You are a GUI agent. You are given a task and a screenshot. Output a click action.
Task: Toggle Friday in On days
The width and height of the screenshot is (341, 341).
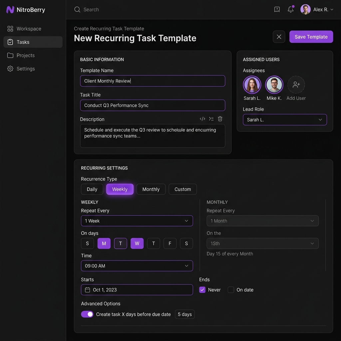coord(170,243)
